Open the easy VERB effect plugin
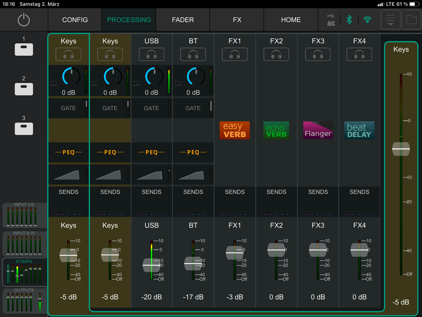 pyautogui.click(x=235, y=130)
